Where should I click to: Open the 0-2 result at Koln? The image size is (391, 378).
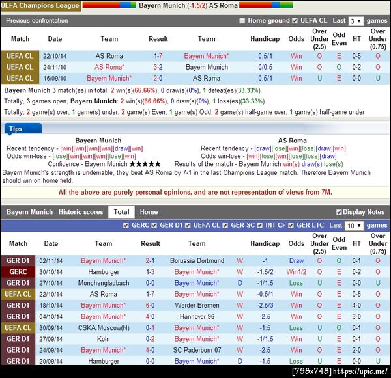(x=150, y=339)
